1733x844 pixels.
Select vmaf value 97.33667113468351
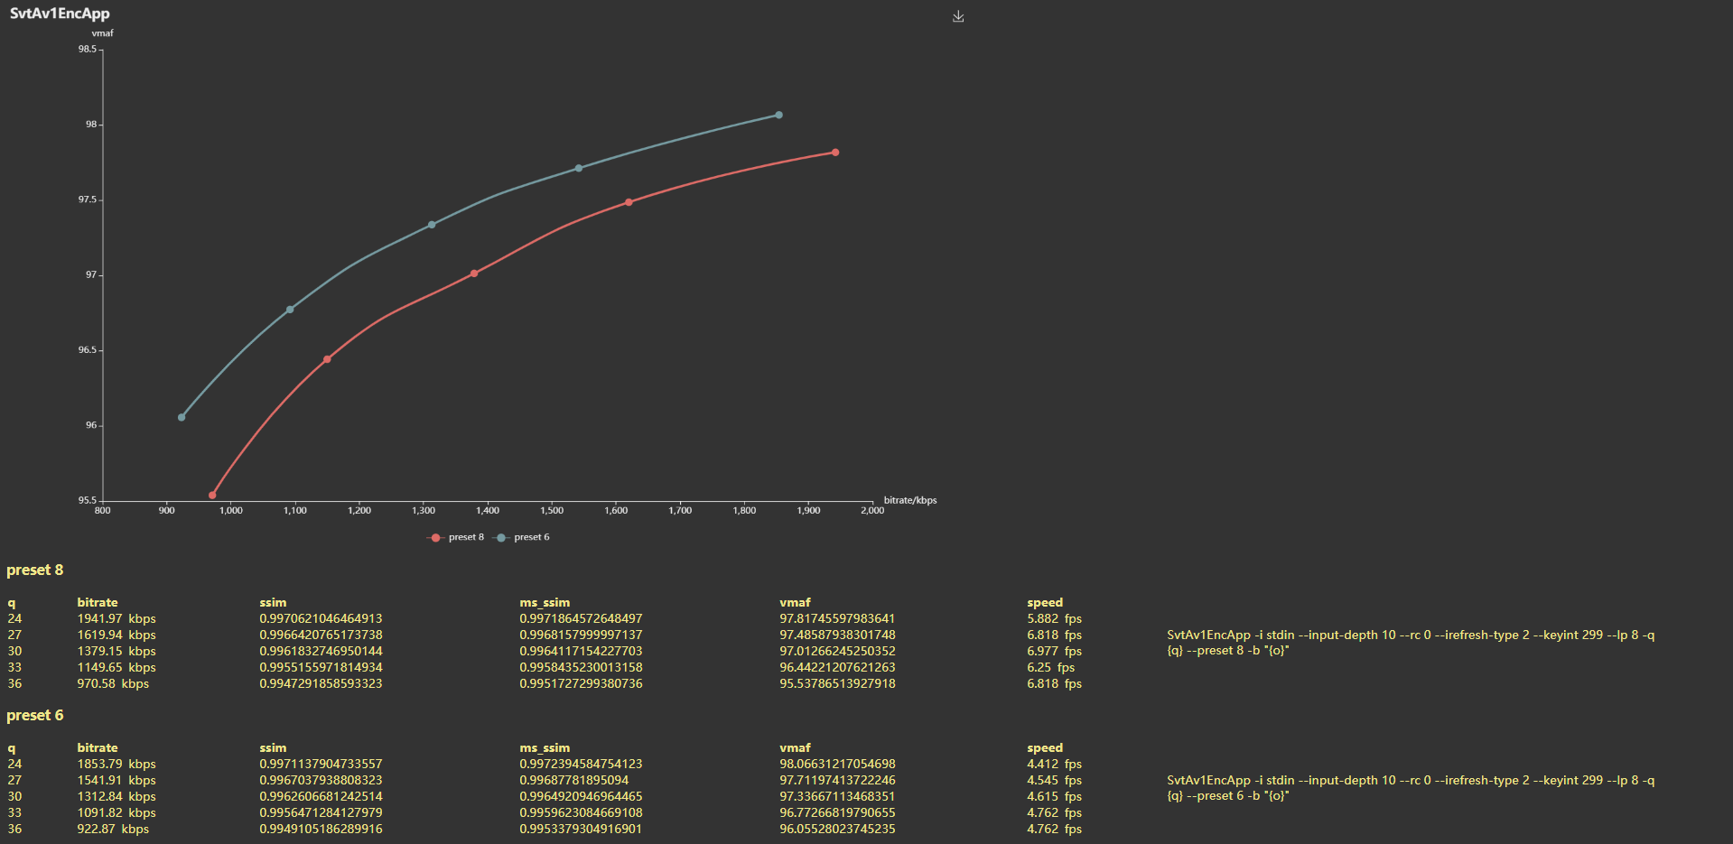837,796
